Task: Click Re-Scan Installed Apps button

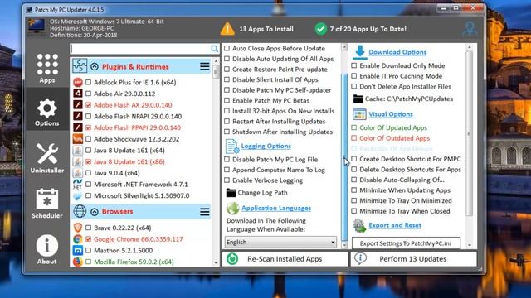Action: (285, 259)
